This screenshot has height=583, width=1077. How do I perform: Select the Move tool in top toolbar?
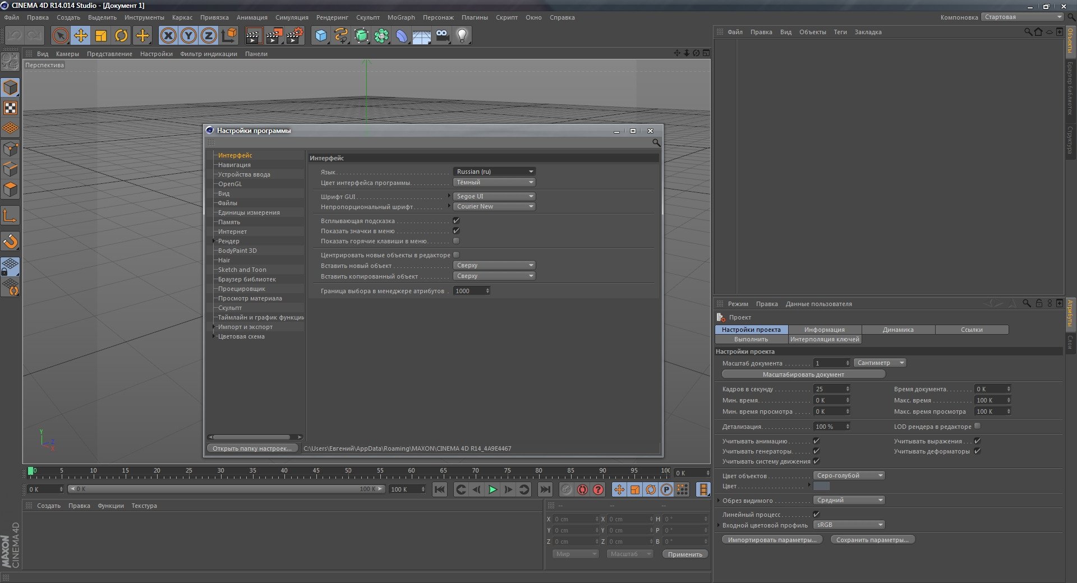[81, 36]
